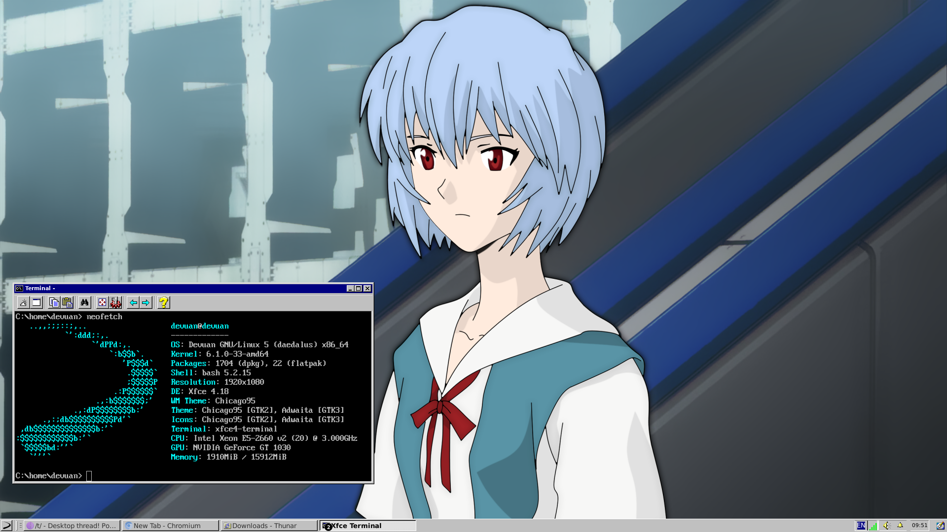Viewport: 947px width, 532px height.
Task: Click the WM Theme Chicago95 line
Action: 213,401
